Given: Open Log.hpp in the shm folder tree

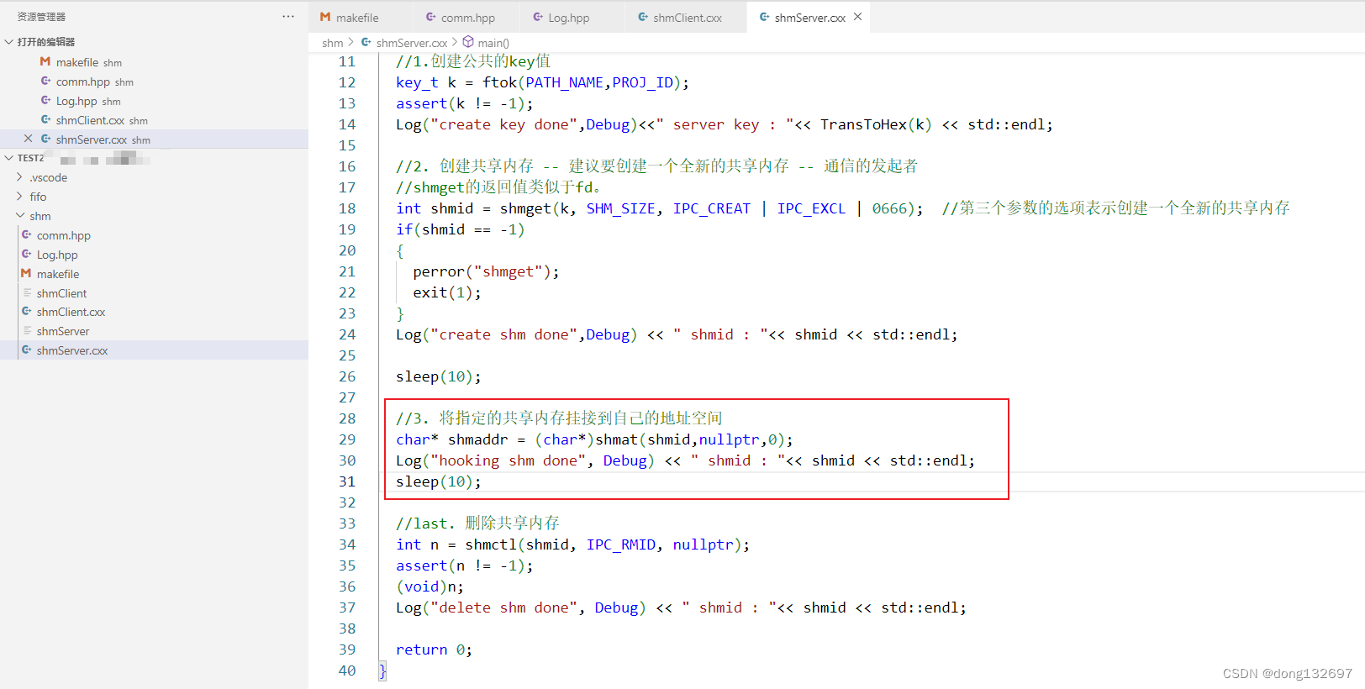Looking at the screenshot, I should pyautogui.click(x=154, y=255).
